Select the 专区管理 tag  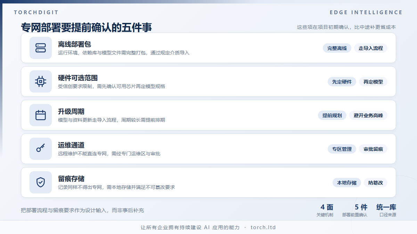point(342,149)
